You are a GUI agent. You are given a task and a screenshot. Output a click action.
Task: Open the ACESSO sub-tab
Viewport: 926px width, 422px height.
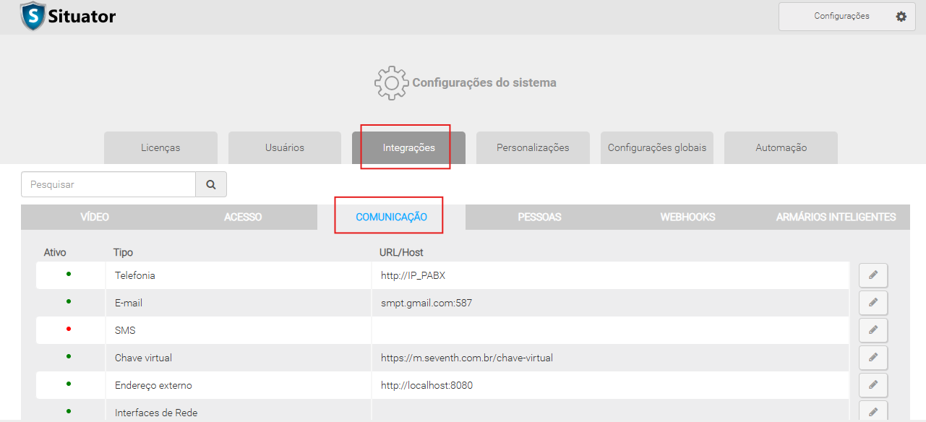coord(243,217)
